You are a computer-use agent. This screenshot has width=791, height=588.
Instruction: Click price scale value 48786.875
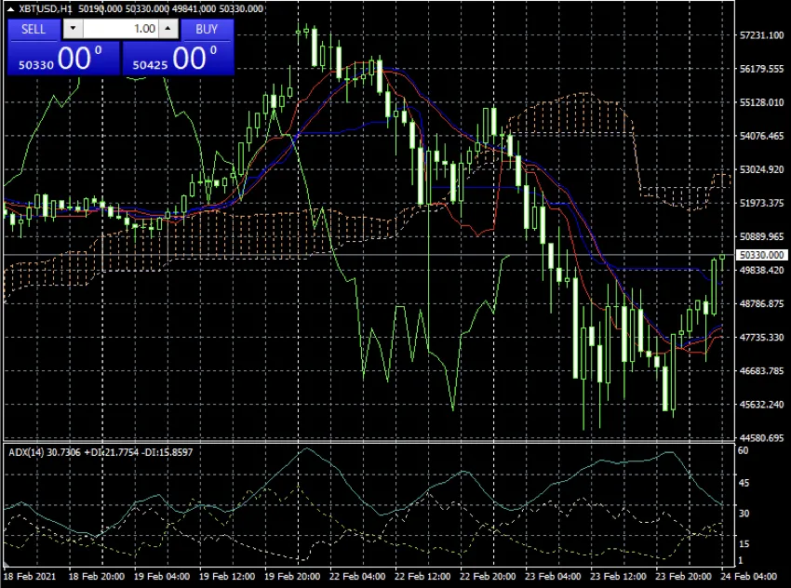[762, 303]
